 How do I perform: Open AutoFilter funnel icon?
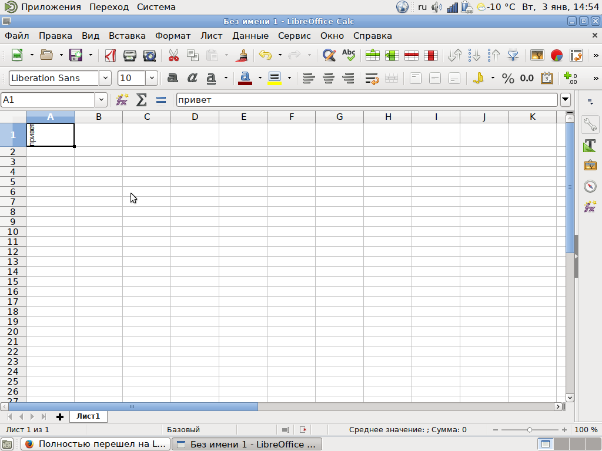pyautogui.click(x=513, y=55)
